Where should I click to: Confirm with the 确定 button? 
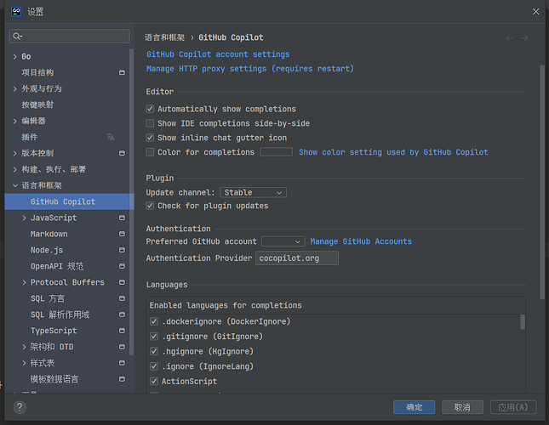415,407
